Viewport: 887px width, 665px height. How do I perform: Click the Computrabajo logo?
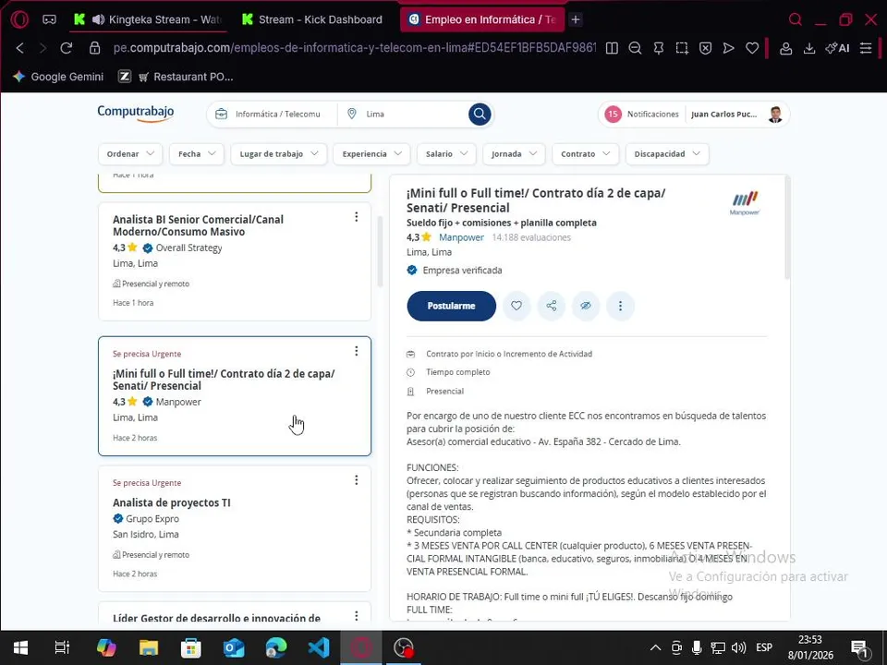136,113
